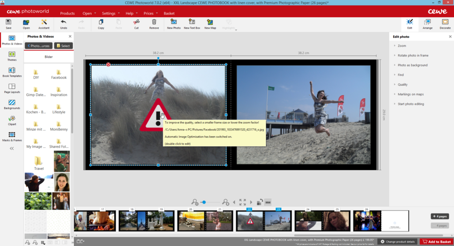Remove the selected photo

tap(154, 24)
